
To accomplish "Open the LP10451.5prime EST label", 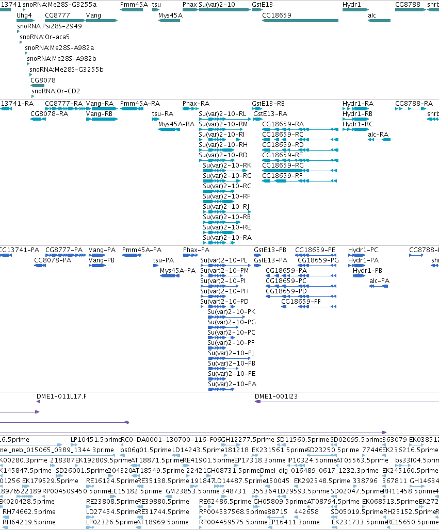I will [x=96, y=439].
